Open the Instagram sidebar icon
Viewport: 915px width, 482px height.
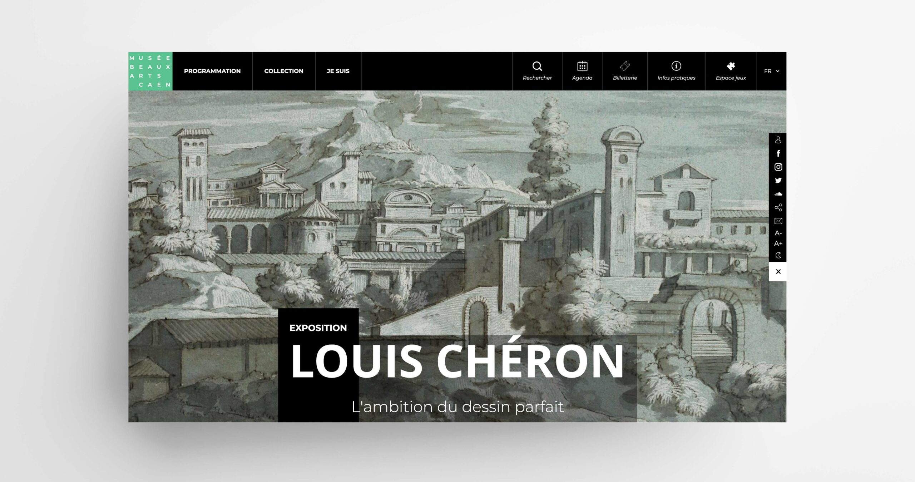click(778, 167)
